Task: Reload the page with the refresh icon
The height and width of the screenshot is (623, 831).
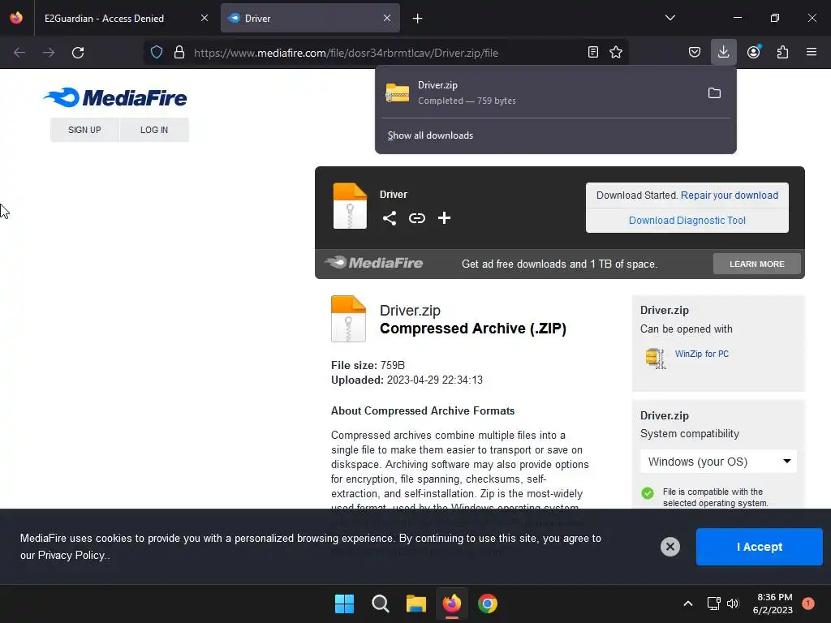Action: 78,53
